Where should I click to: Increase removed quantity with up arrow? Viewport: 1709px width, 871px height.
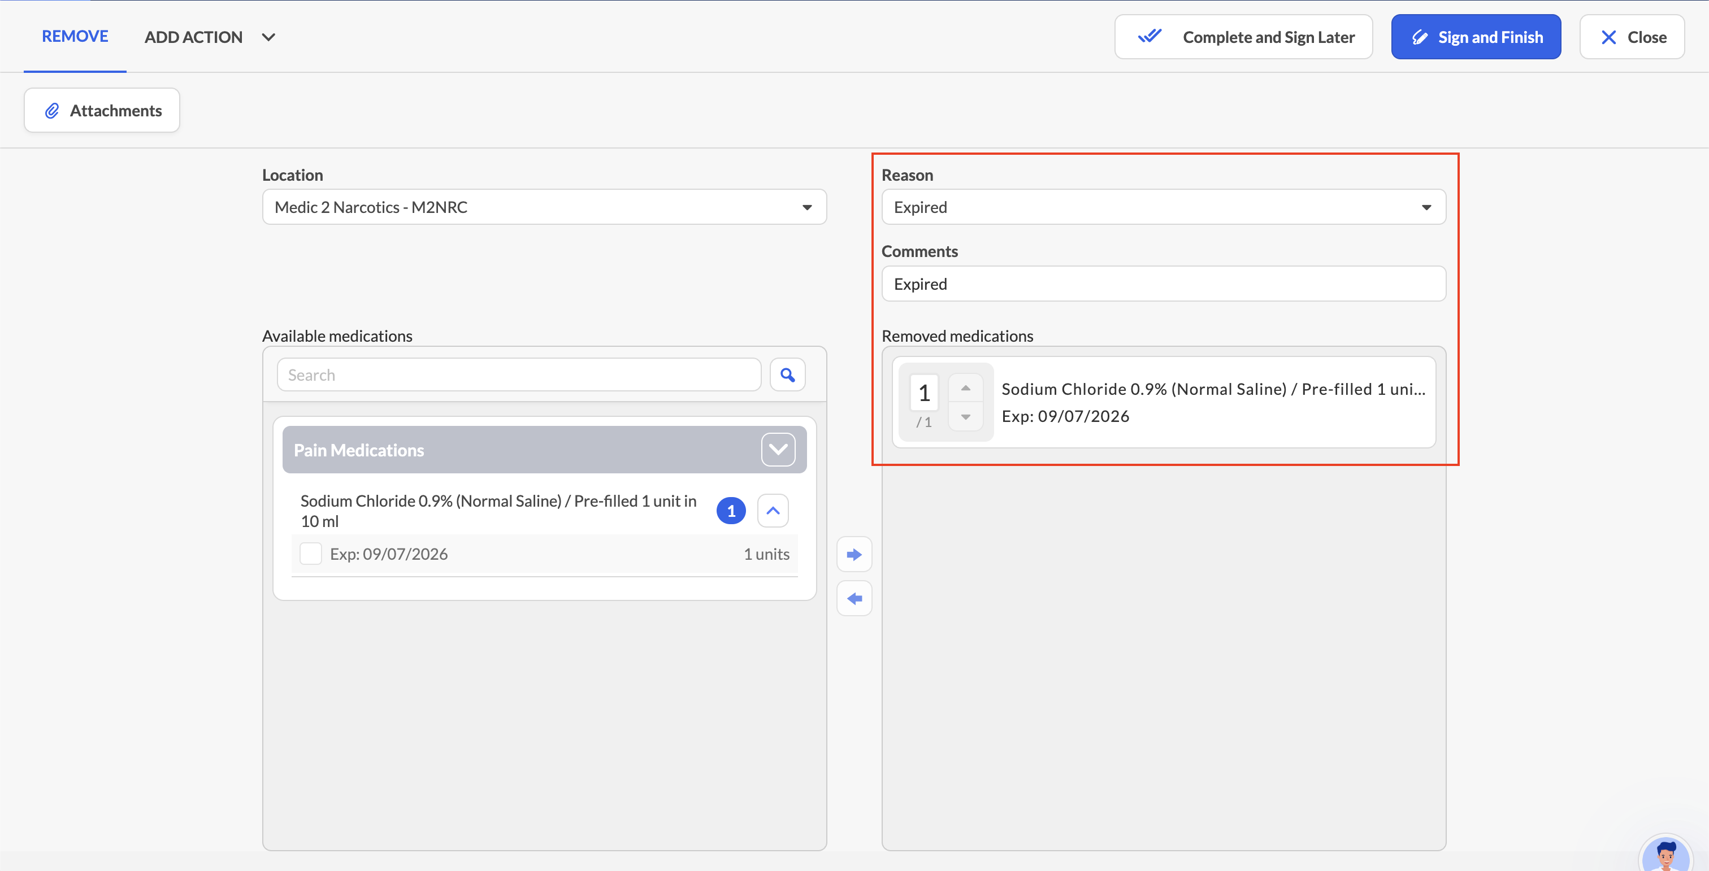[966, 389]
